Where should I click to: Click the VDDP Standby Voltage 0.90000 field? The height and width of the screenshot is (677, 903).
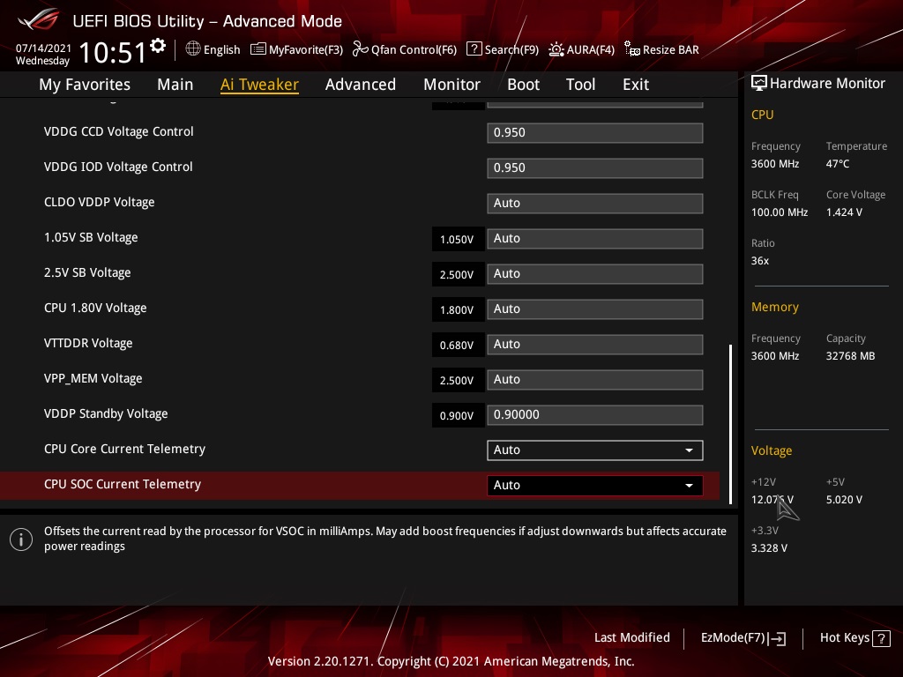coord(595,415)
